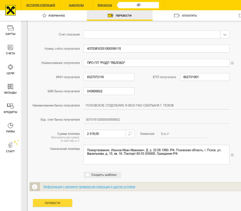The height and width of the screenshot is (211, 241).
Task: Click the yellow Перевести submit button
Action: click(x=52, y=203)
